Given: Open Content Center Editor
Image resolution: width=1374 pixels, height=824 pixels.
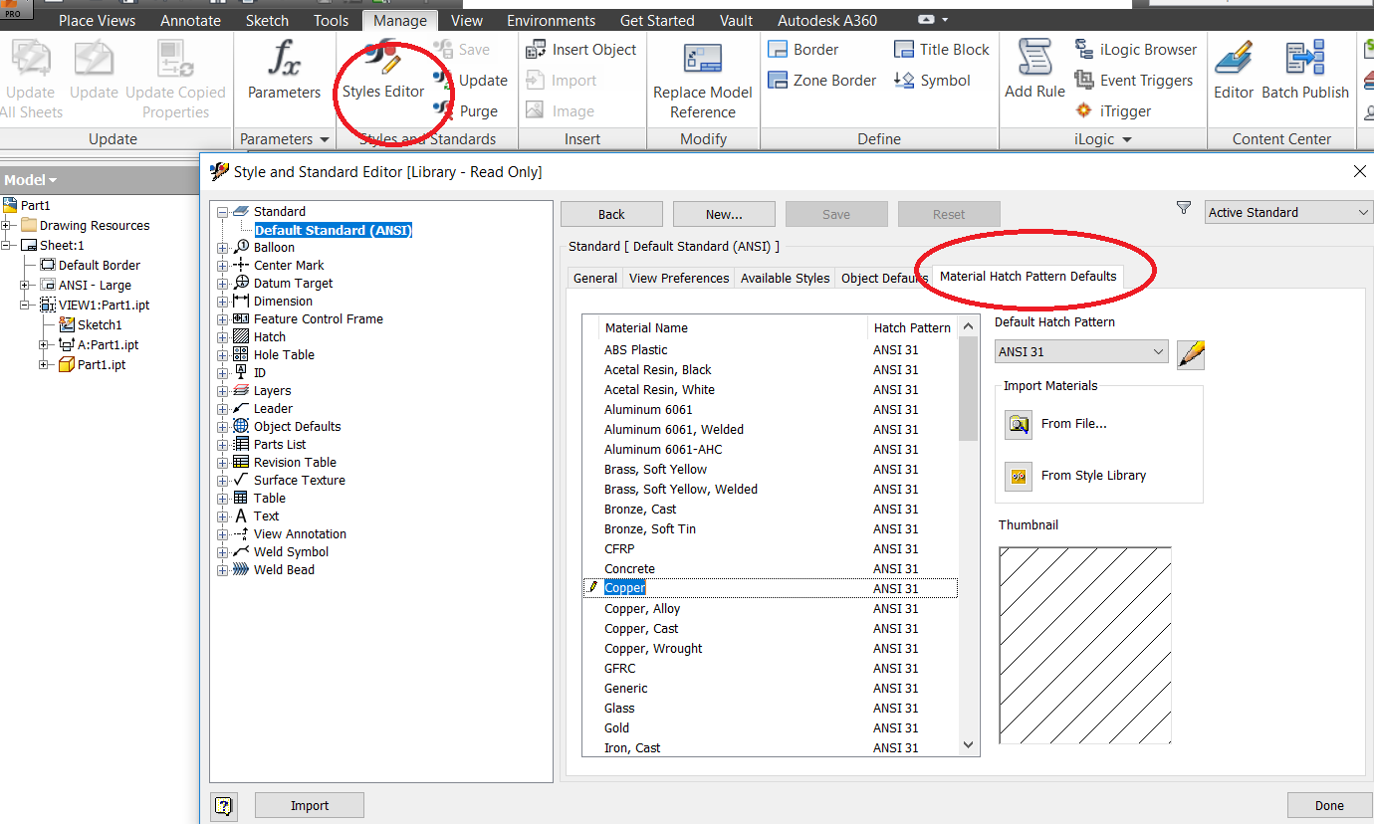Looking at the screenshot, I should click(1234, 70).
